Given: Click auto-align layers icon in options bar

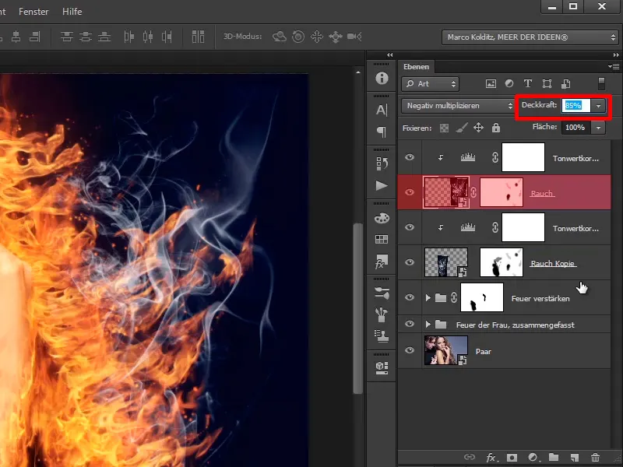Looking at the screenshot, I should [198, 37].
